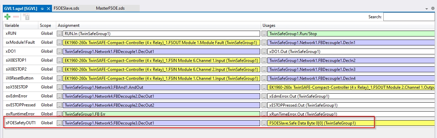Click the green plus add variable icon
The image size is (437, 138).
7,17
